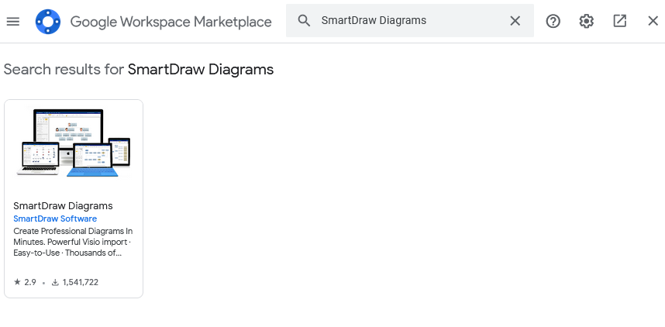Viewport: 665px width, 327px height.
Task: Click the 'Search results for' heading text
Action: click(64, 70)
